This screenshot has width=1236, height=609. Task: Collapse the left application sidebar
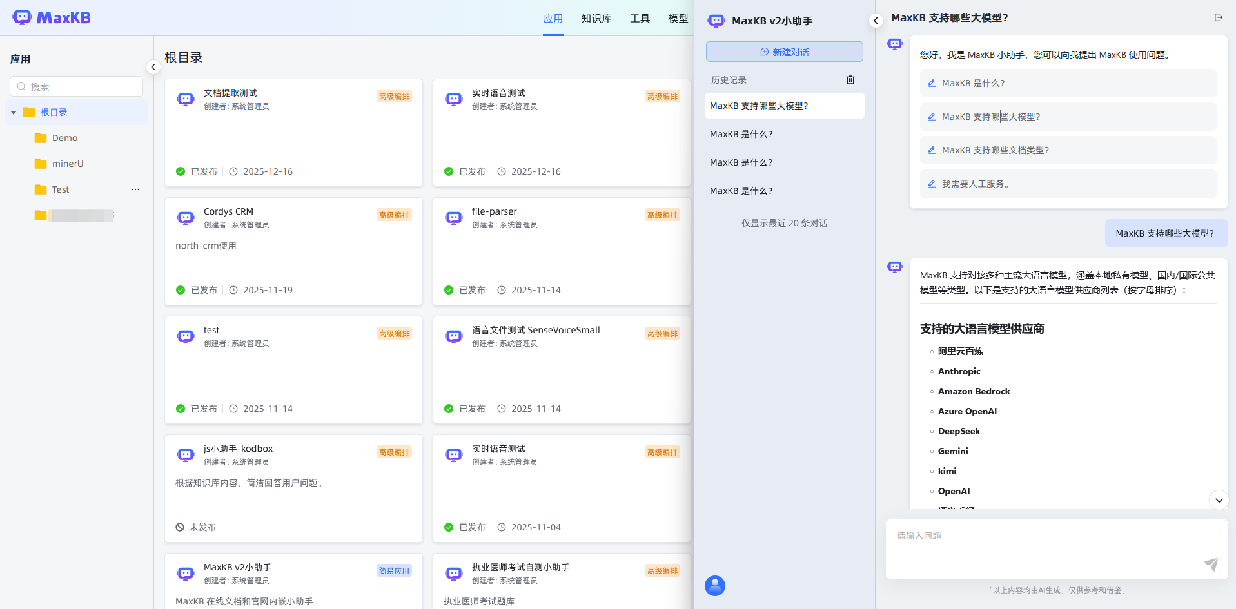point(153,67)
